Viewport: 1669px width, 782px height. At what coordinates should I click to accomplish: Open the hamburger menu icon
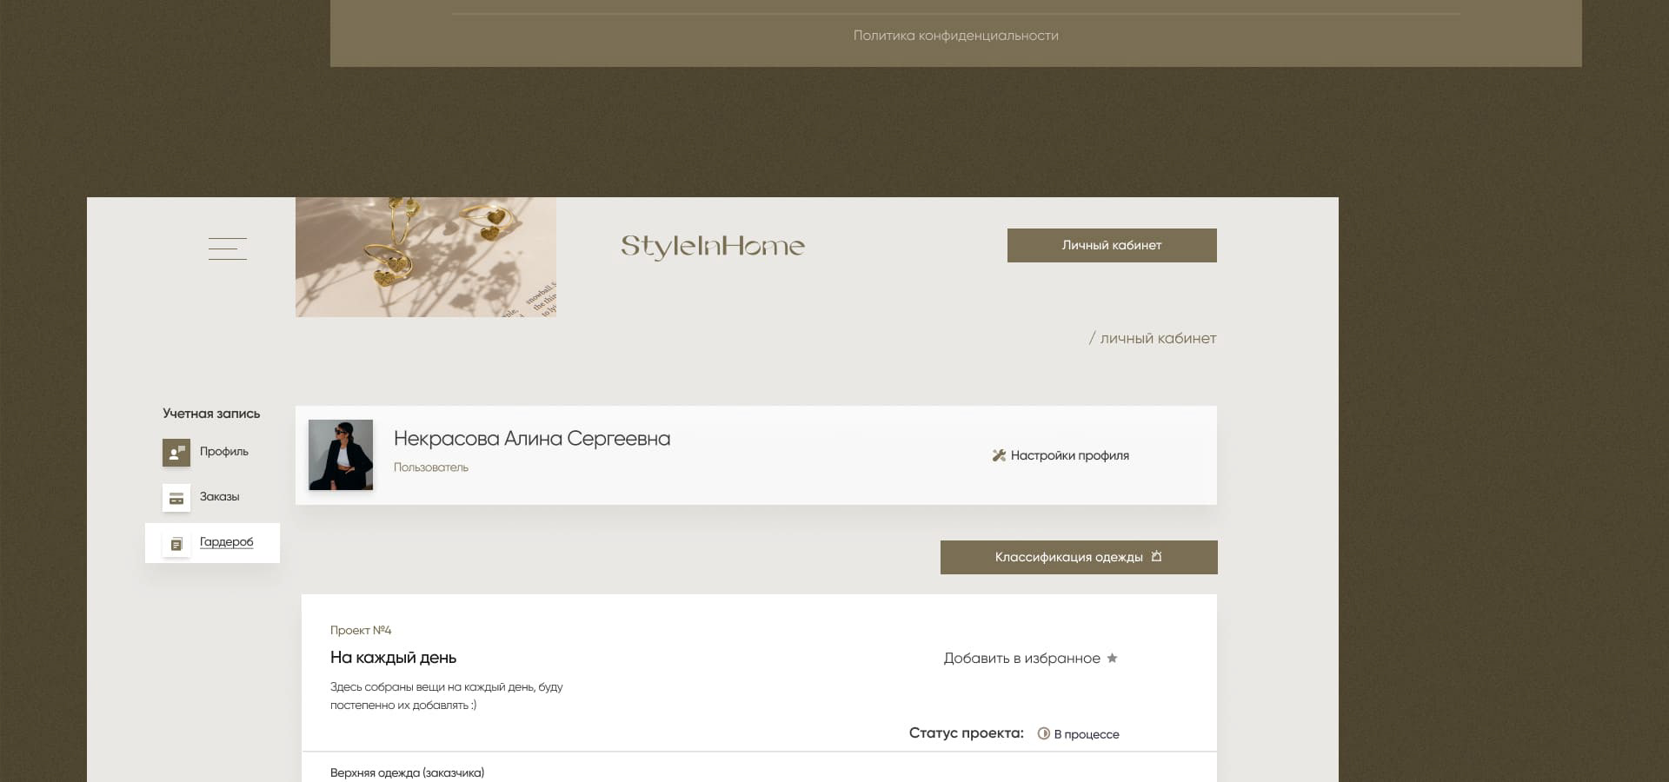pyautogui.click(x=228, y=249)
